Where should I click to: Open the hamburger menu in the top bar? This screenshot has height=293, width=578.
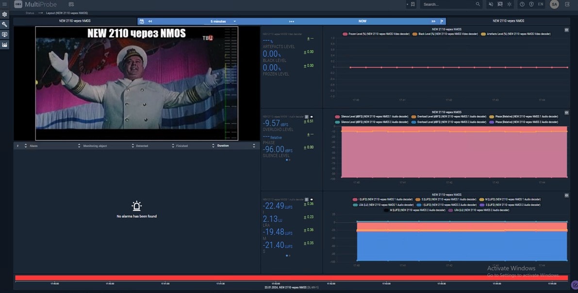click(x=4, y=4)
